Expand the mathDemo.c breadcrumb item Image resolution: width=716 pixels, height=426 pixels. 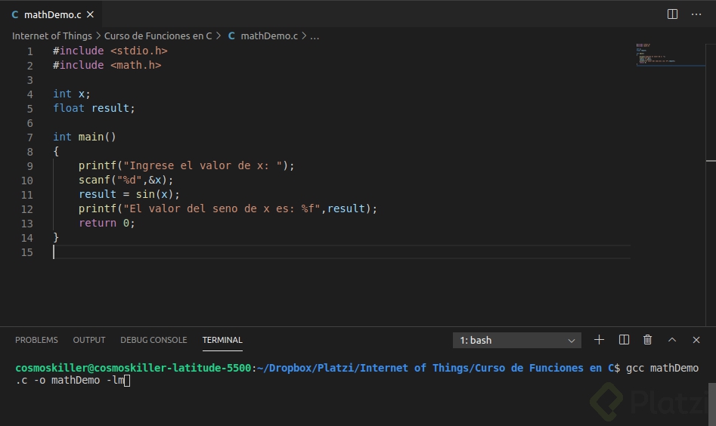(268, 35)
